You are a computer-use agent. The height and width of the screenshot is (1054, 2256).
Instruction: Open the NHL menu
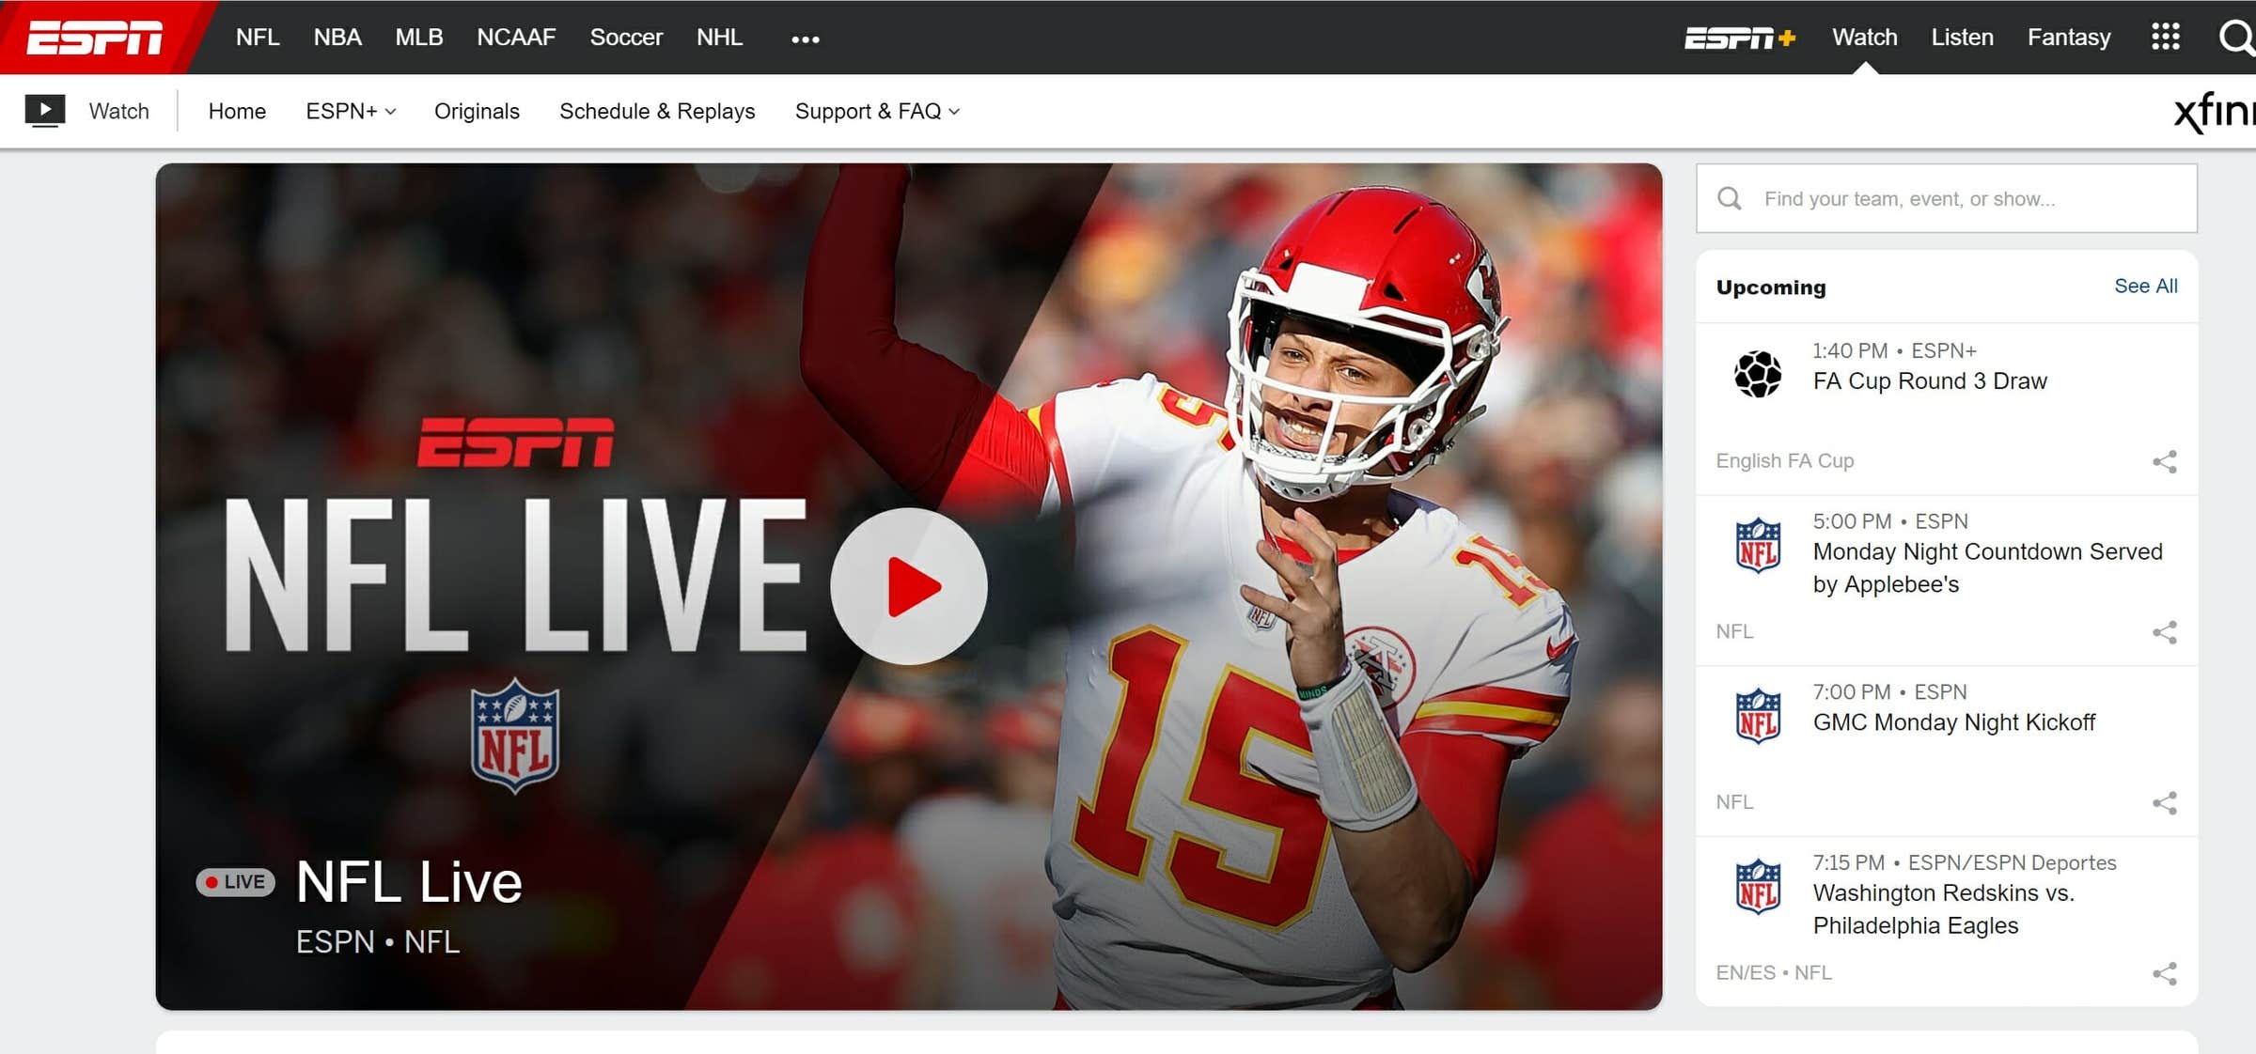tap(719, 38)
